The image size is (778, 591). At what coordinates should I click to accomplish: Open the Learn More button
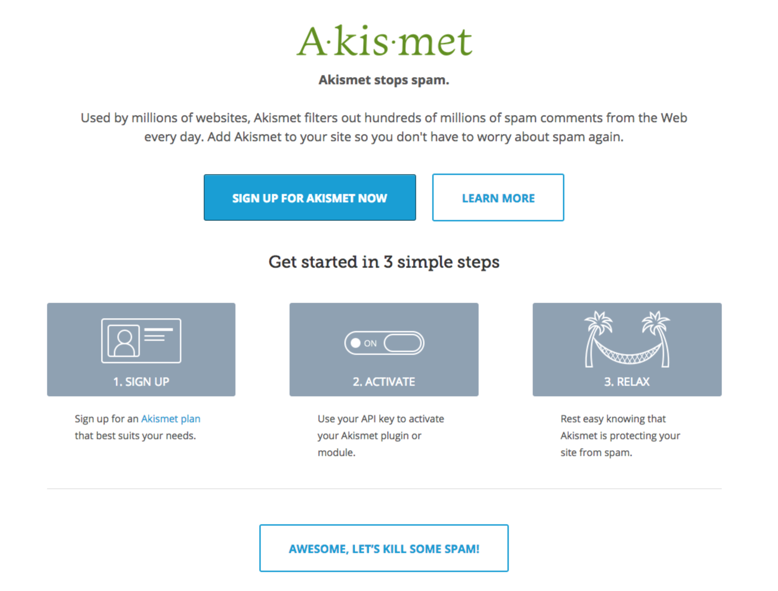(x=498, y=198)
